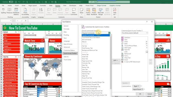Click the Add >> button
Image resolution: width=173 pixels, height=97 pixels.
[x=116, y=60]
